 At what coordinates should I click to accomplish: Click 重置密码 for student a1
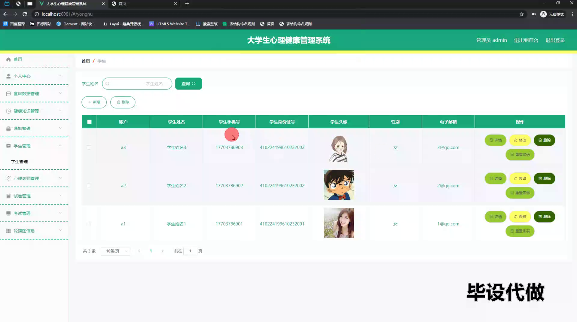[520, 231]
